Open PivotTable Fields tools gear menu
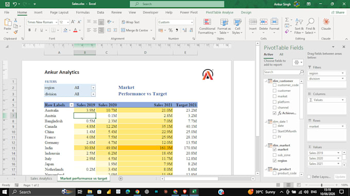350x196 pixels. coord(298,63)
